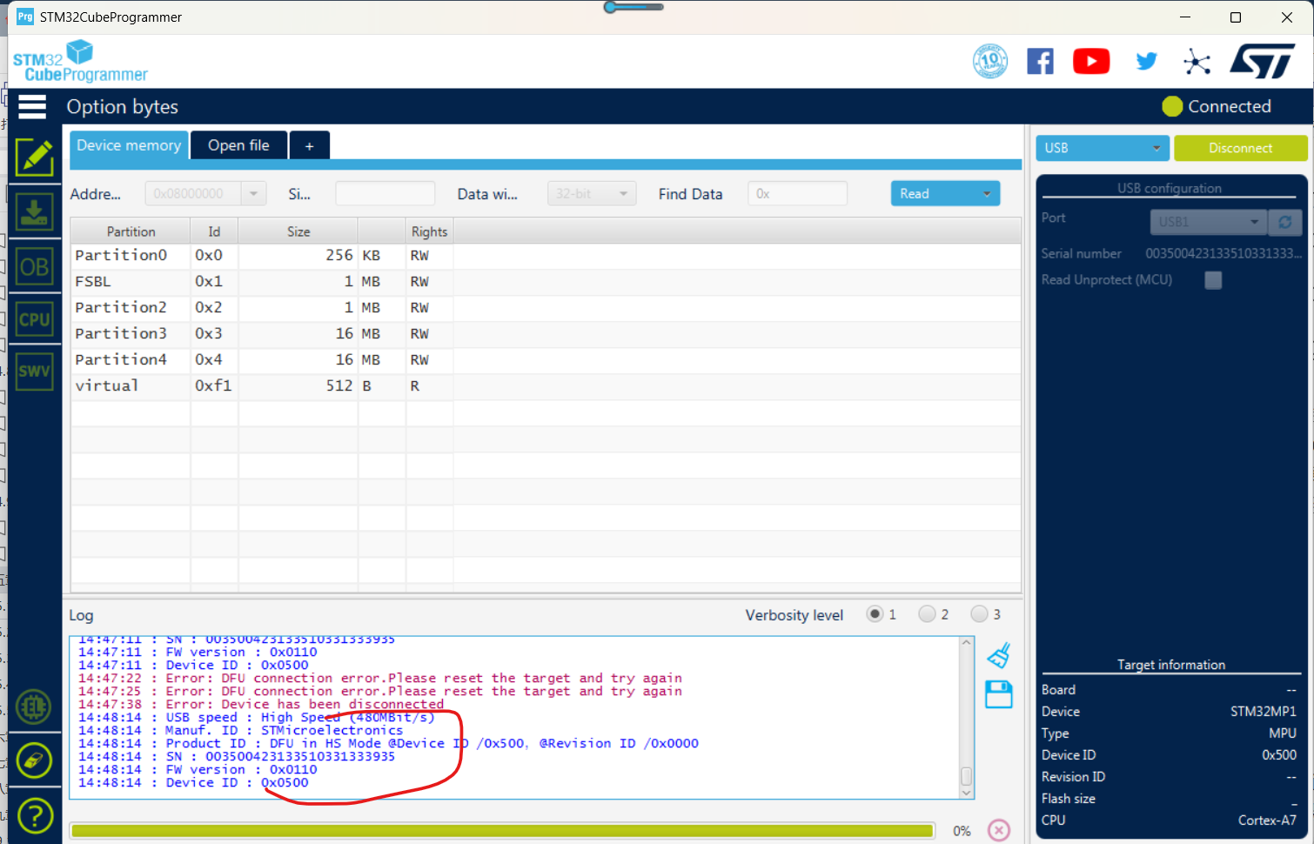Screen dimensions: 1314x844
Task: Select the Partition0 row
Action: coord(546,255)
